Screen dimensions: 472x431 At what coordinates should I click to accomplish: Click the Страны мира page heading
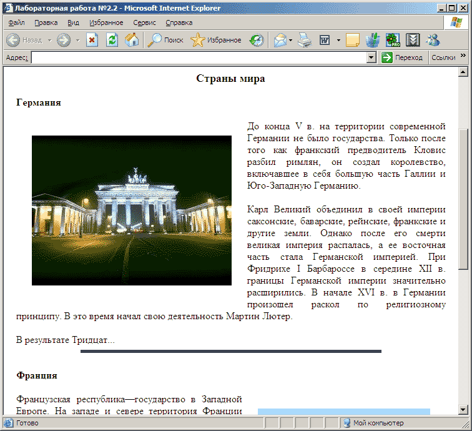tap(230, 79)
